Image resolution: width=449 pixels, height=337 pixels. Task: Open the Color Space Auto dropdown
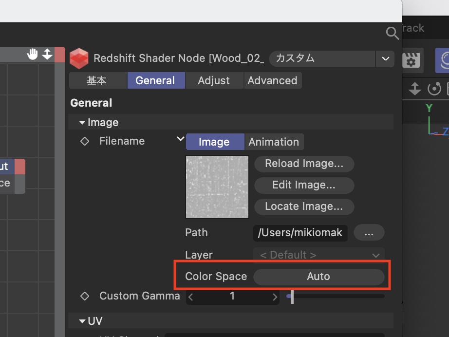(x=318, y=277)
